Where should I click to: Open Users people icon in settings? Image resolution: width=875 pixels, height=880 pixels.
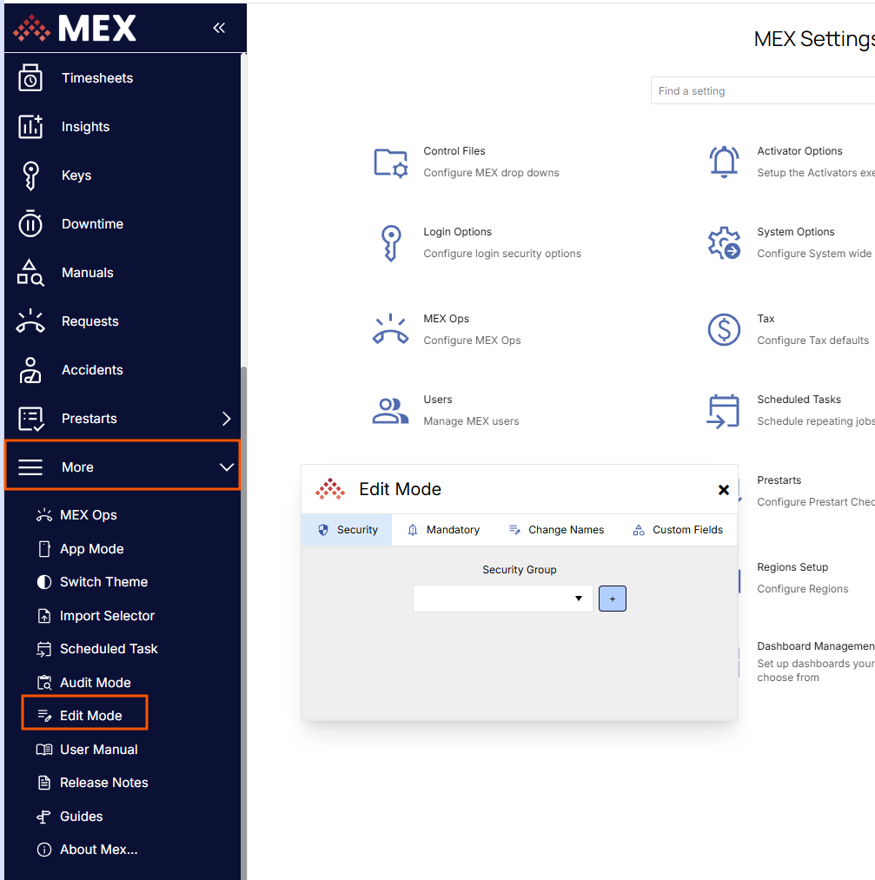click(391, 410)
